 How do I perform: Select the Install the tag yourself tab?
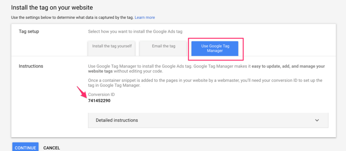(x=112, y=46)
